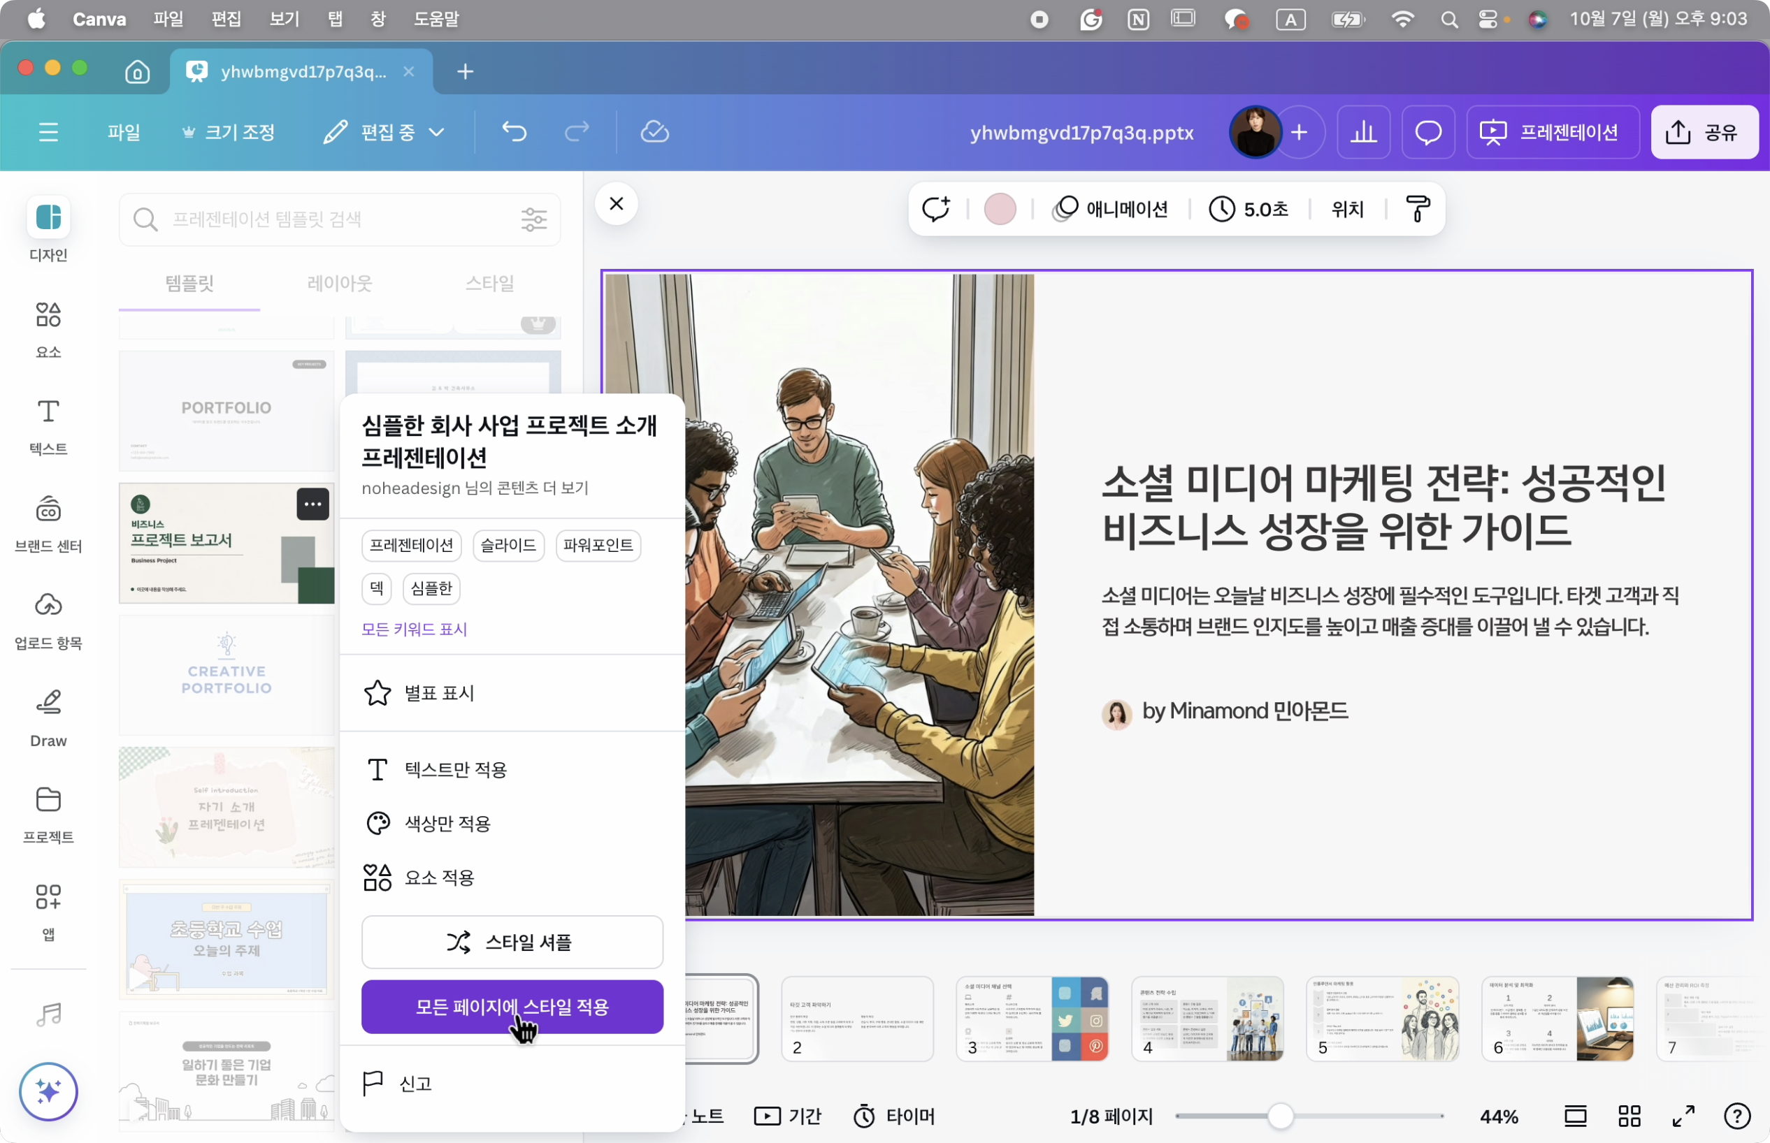1770x1143 pixels.
Task: Open the music note audio panel
Action: click(x=48, y=1014)
